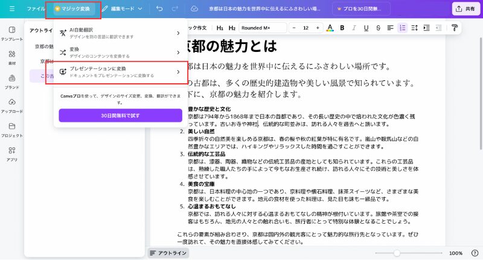Open the help question mark icon

tap(475, 253)
